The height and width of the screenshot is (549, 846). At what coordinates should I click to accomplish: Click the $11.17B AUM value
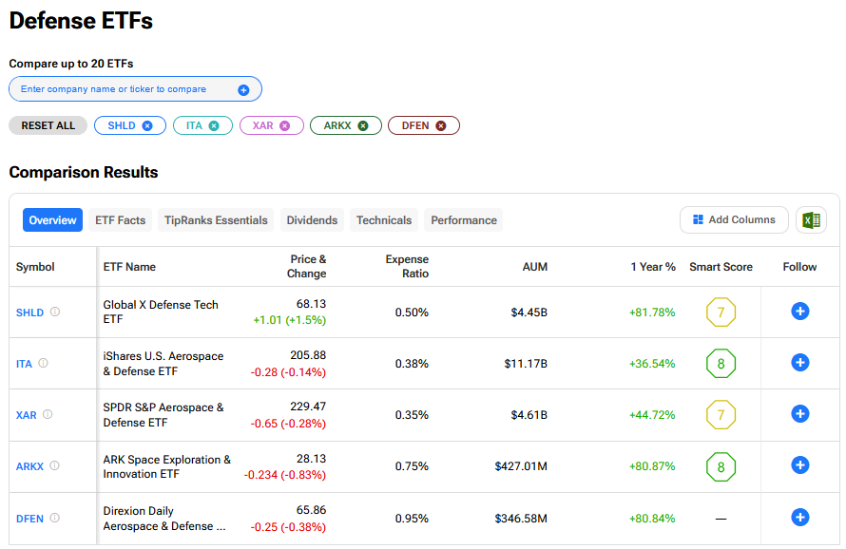526,364
